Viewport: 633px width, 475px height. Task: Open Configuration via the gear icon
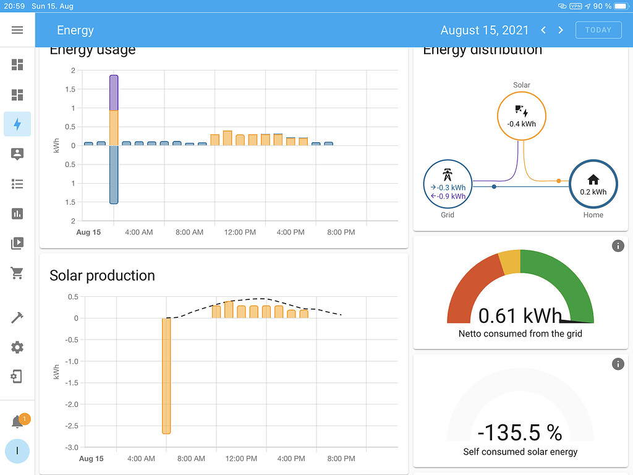click(17, 347)
